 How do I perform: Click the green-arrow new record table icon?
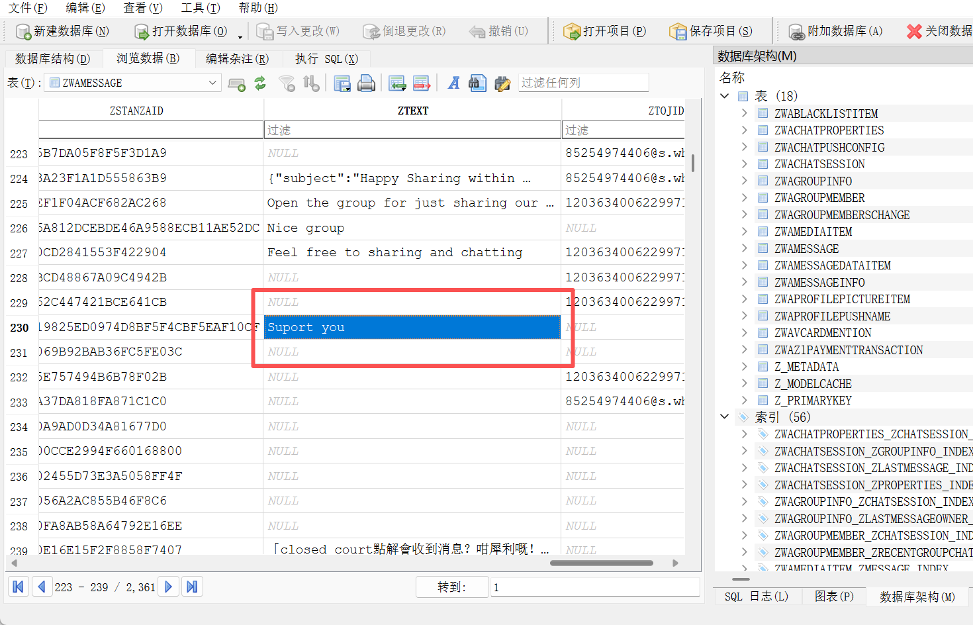coord(397,83)
